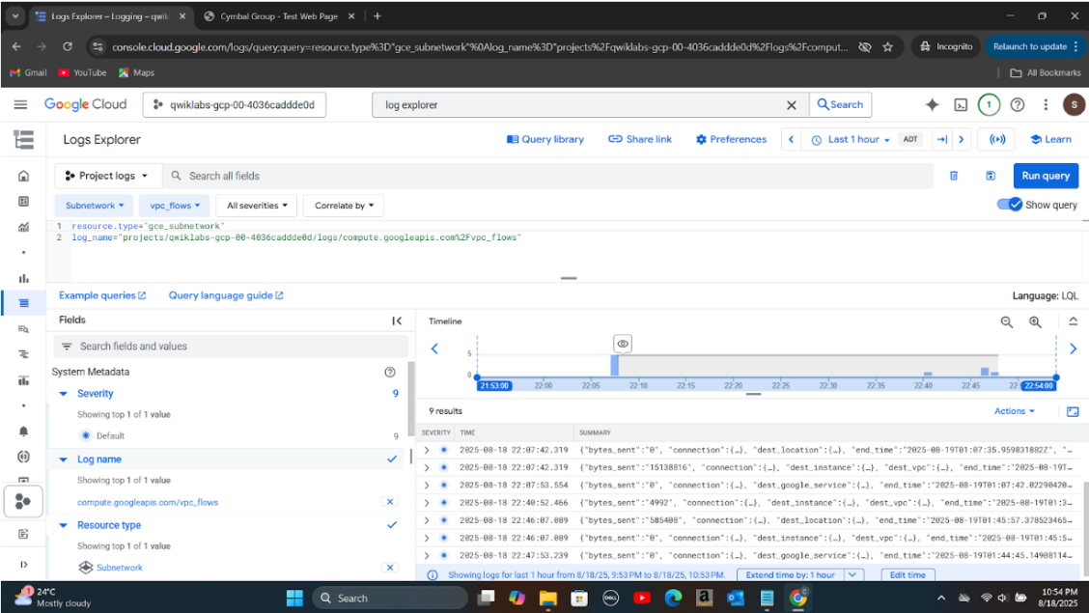Toggle the timeline eye visibility marker
Viewport: 1089px width, 613px height.
point(623,344)
